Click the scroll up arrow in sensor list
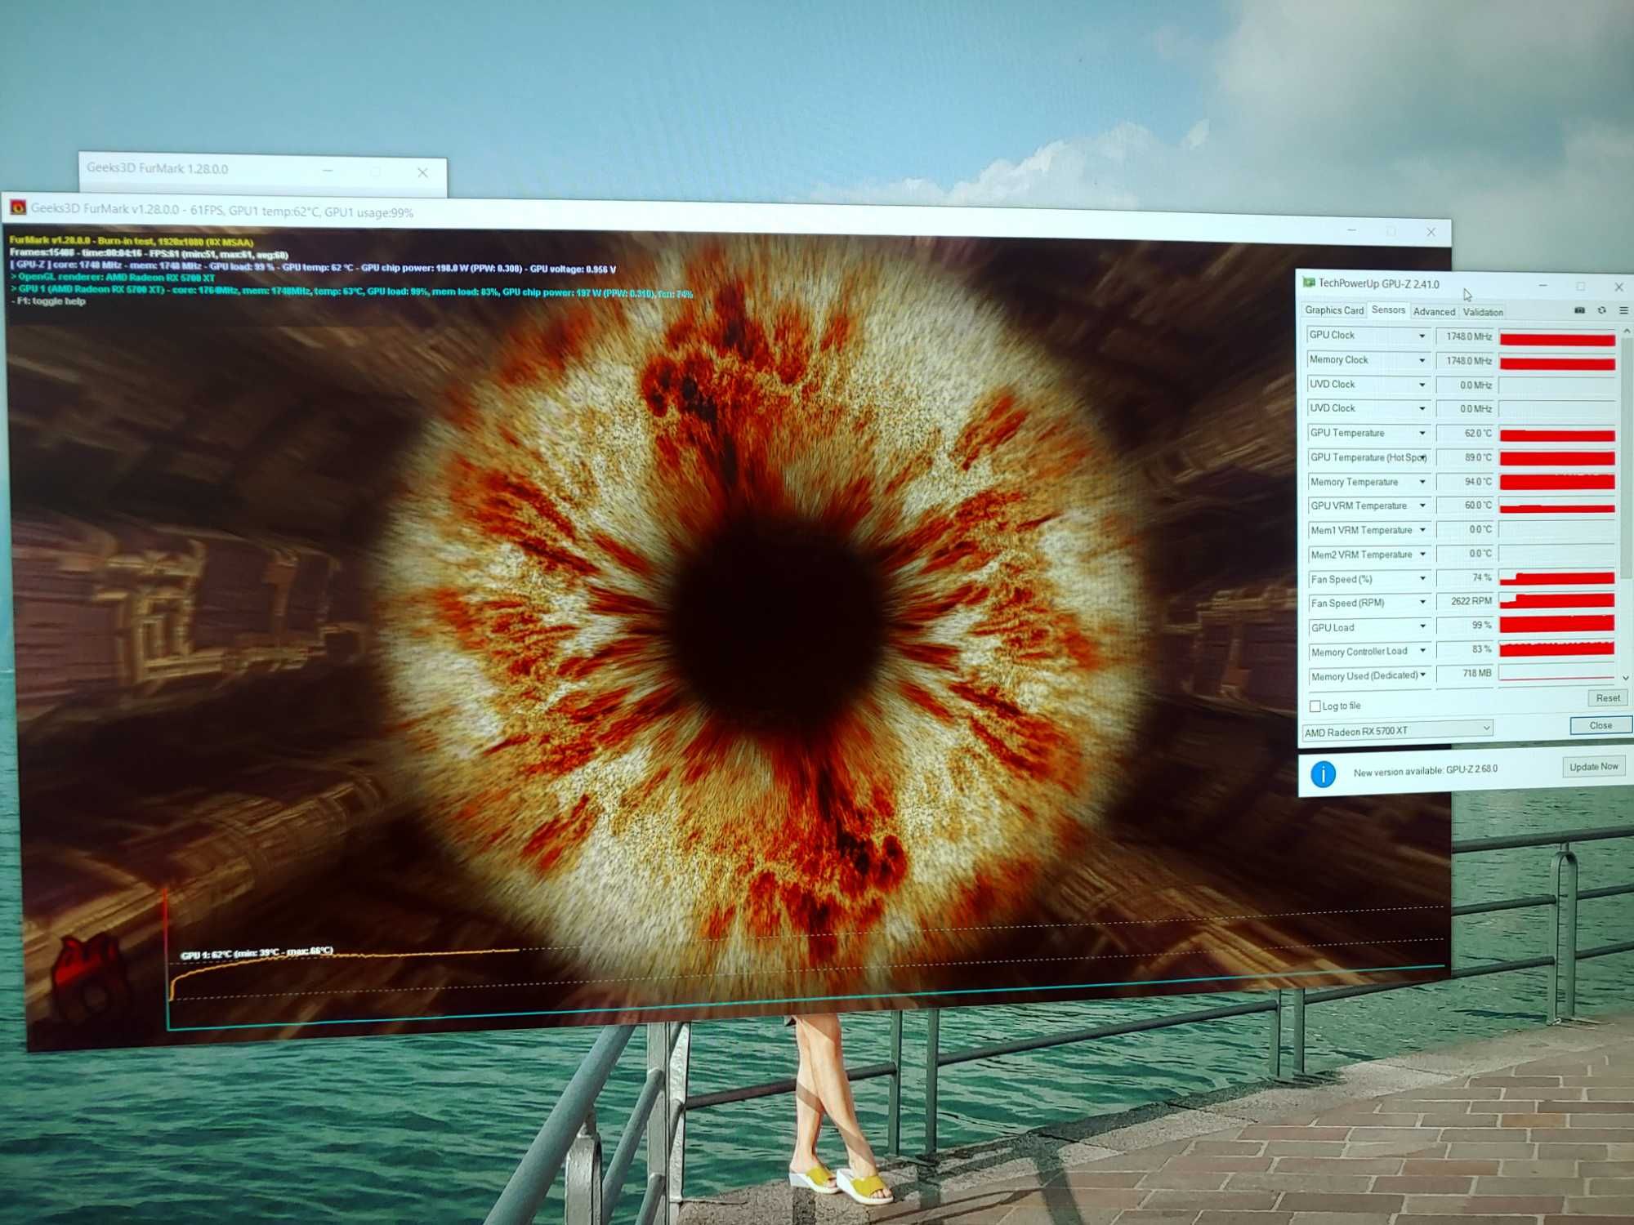The width and height of the screenshot is (1634, 1225). 1626,331
